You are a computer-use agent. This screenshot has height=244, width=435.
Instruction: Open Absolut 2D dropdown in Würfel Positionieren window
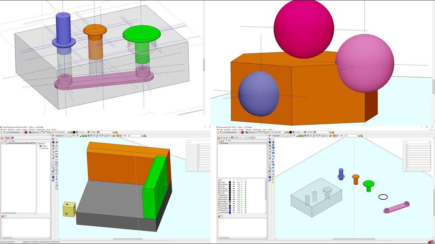coord(36,132)
